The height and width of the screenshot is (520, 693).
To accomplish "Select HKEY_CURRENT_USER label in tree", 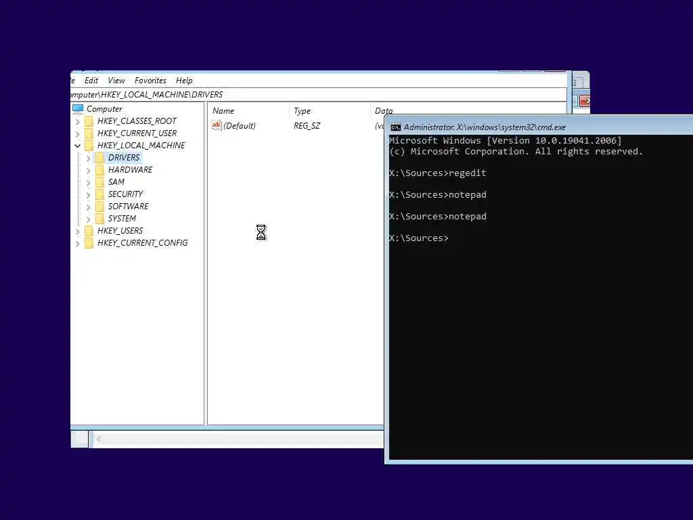I will click(137, 133).
